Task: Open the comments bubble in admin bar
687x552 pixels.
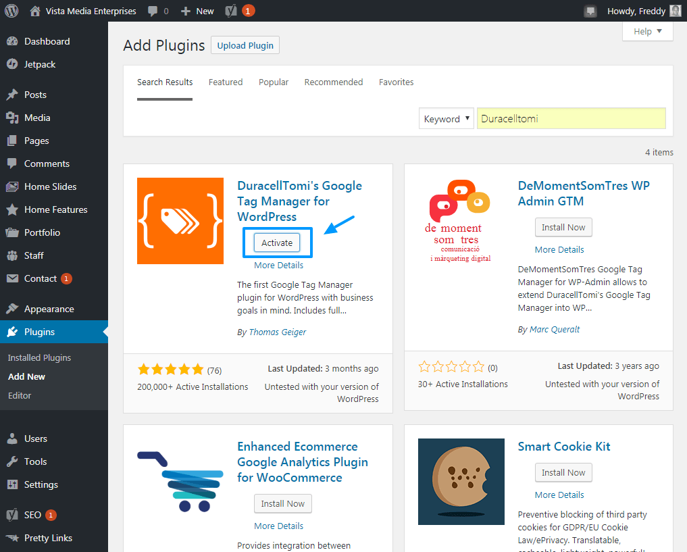Action: 153,11
